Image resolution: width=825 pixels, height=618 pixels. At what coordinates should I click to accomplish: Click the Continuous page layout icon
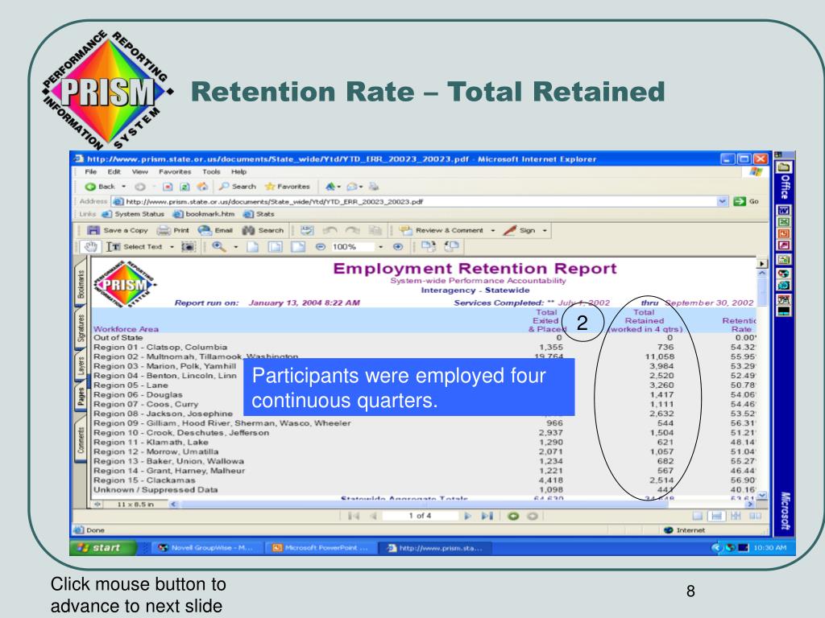tap(716, 516)
